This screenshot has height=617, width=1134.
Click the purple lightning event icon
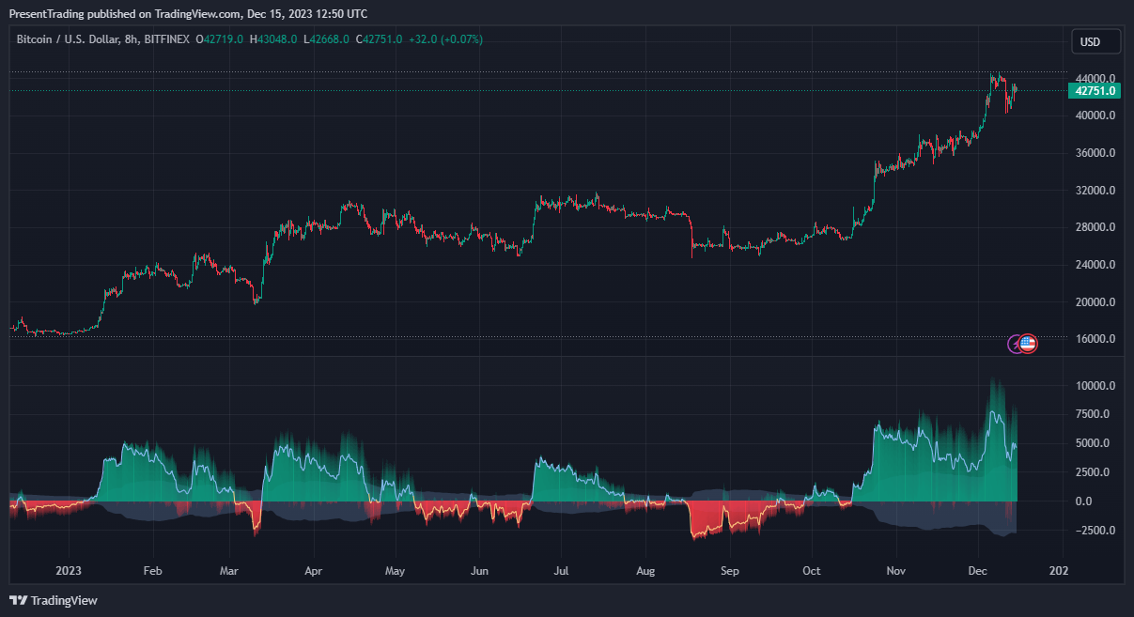click(x=1015, y=344)
